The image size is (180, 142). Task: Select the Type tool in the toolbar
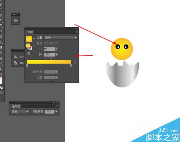click(x=1, y=10)
